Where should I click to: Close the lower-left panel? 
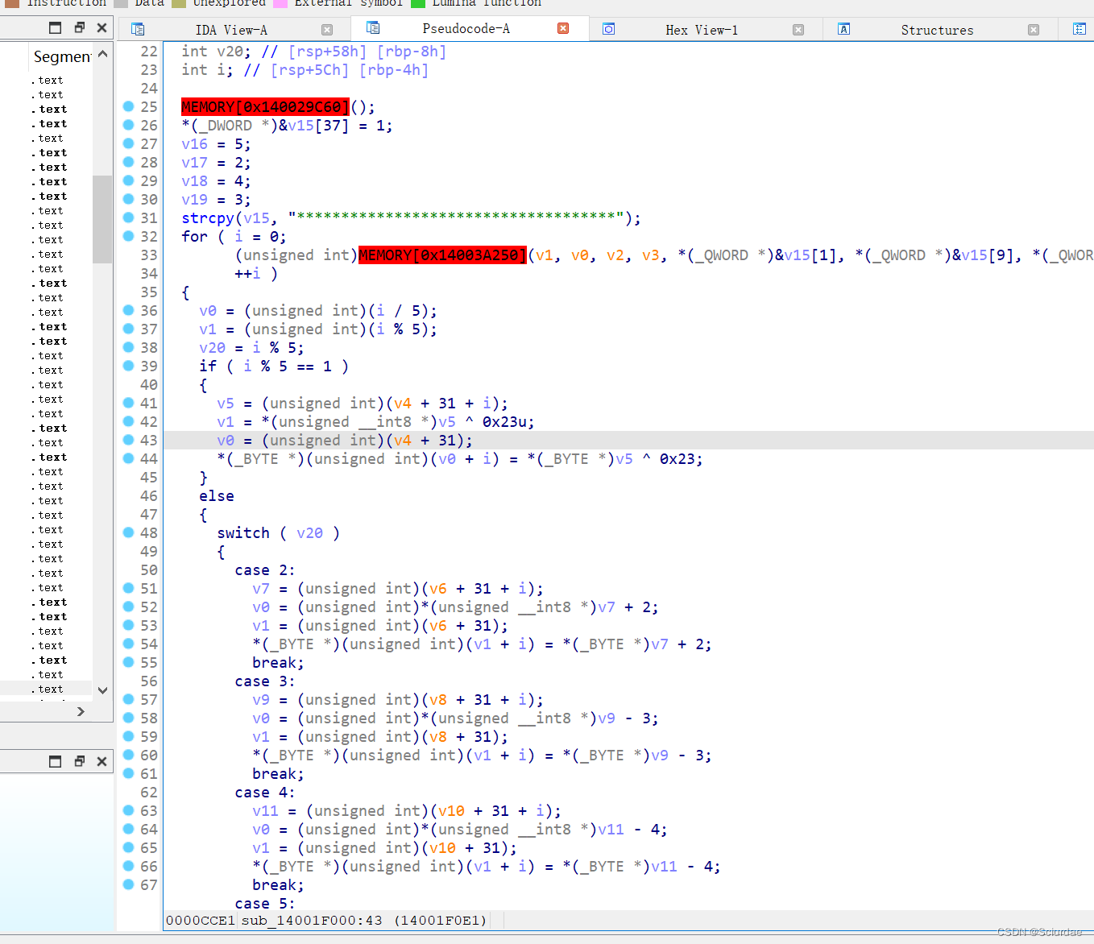(x=102, y=761)
